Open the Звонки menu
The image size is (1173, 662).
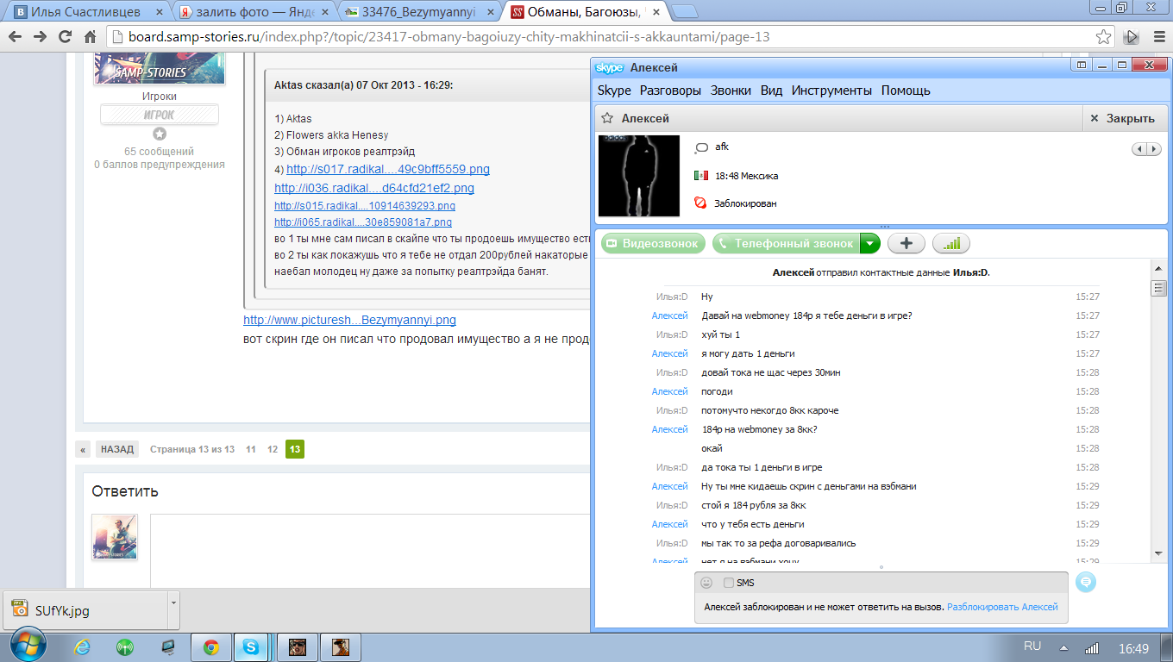(x=731, y=91)
